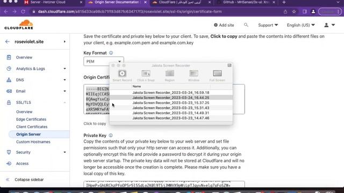Click the Access sidebar link
The height and width of the screenshot is (193, 344).
[x=22, y=164]
